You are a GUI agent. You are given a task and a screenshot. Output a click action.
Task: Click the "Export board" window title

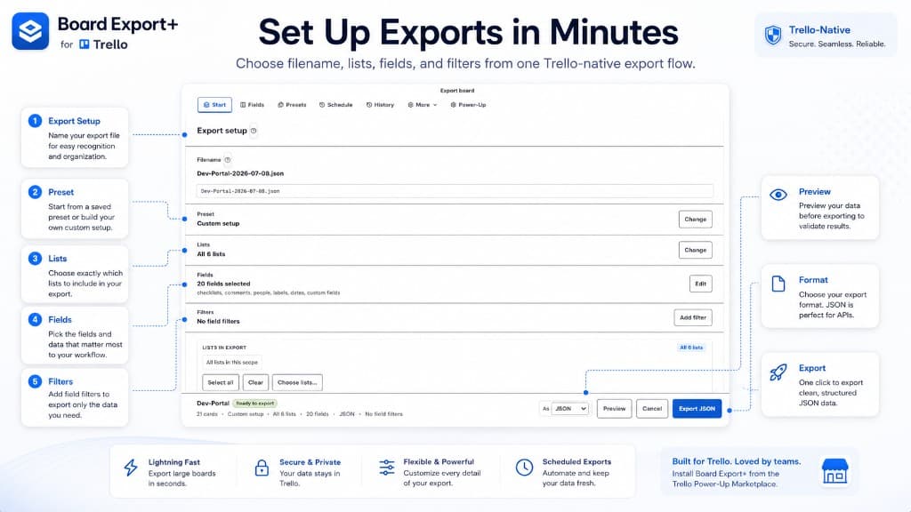[x=457, y=91]
